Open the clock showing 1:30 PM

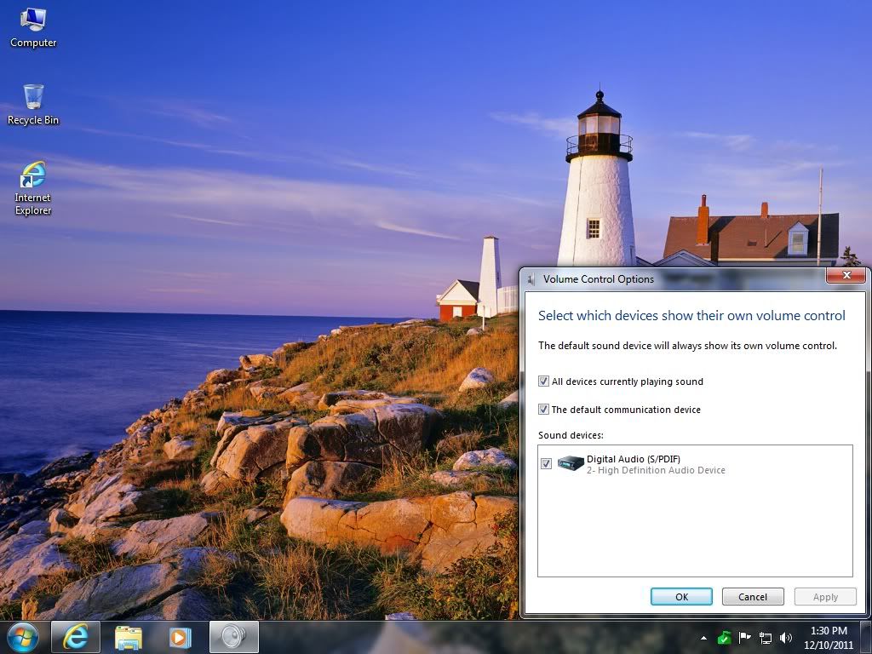pos(828,638)
